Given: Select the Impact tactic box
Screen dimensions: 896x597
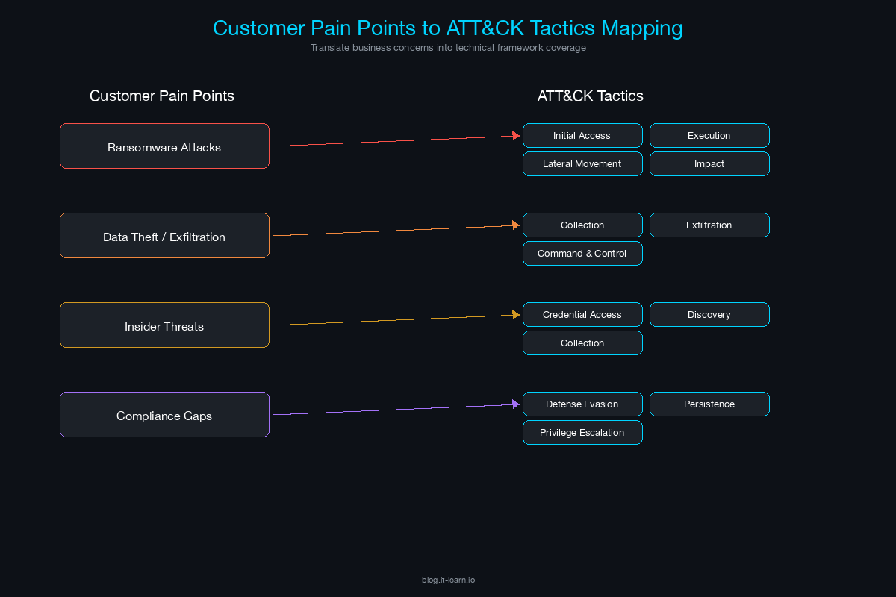Looking at the screenshot, I should [x=709, y=163].
